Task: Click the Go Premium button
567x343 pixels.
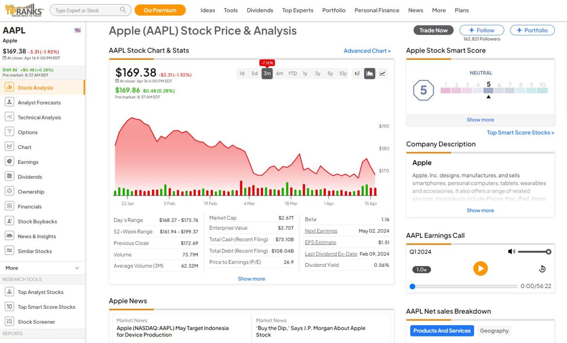Action: click(160, 10)
